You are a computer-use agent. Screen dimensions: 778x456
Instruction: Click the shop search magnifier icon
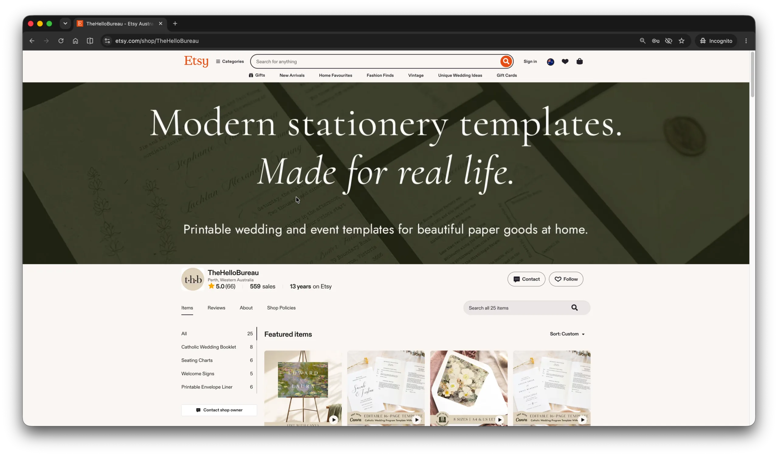click(x=574, y=308)
